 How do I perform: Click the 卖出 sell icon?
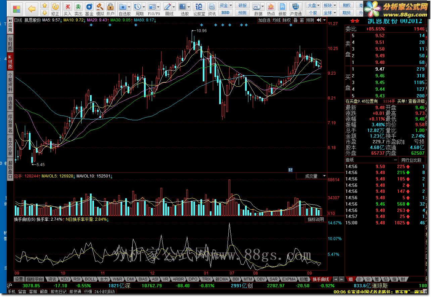pyautogui.click(x=78, y=9)
